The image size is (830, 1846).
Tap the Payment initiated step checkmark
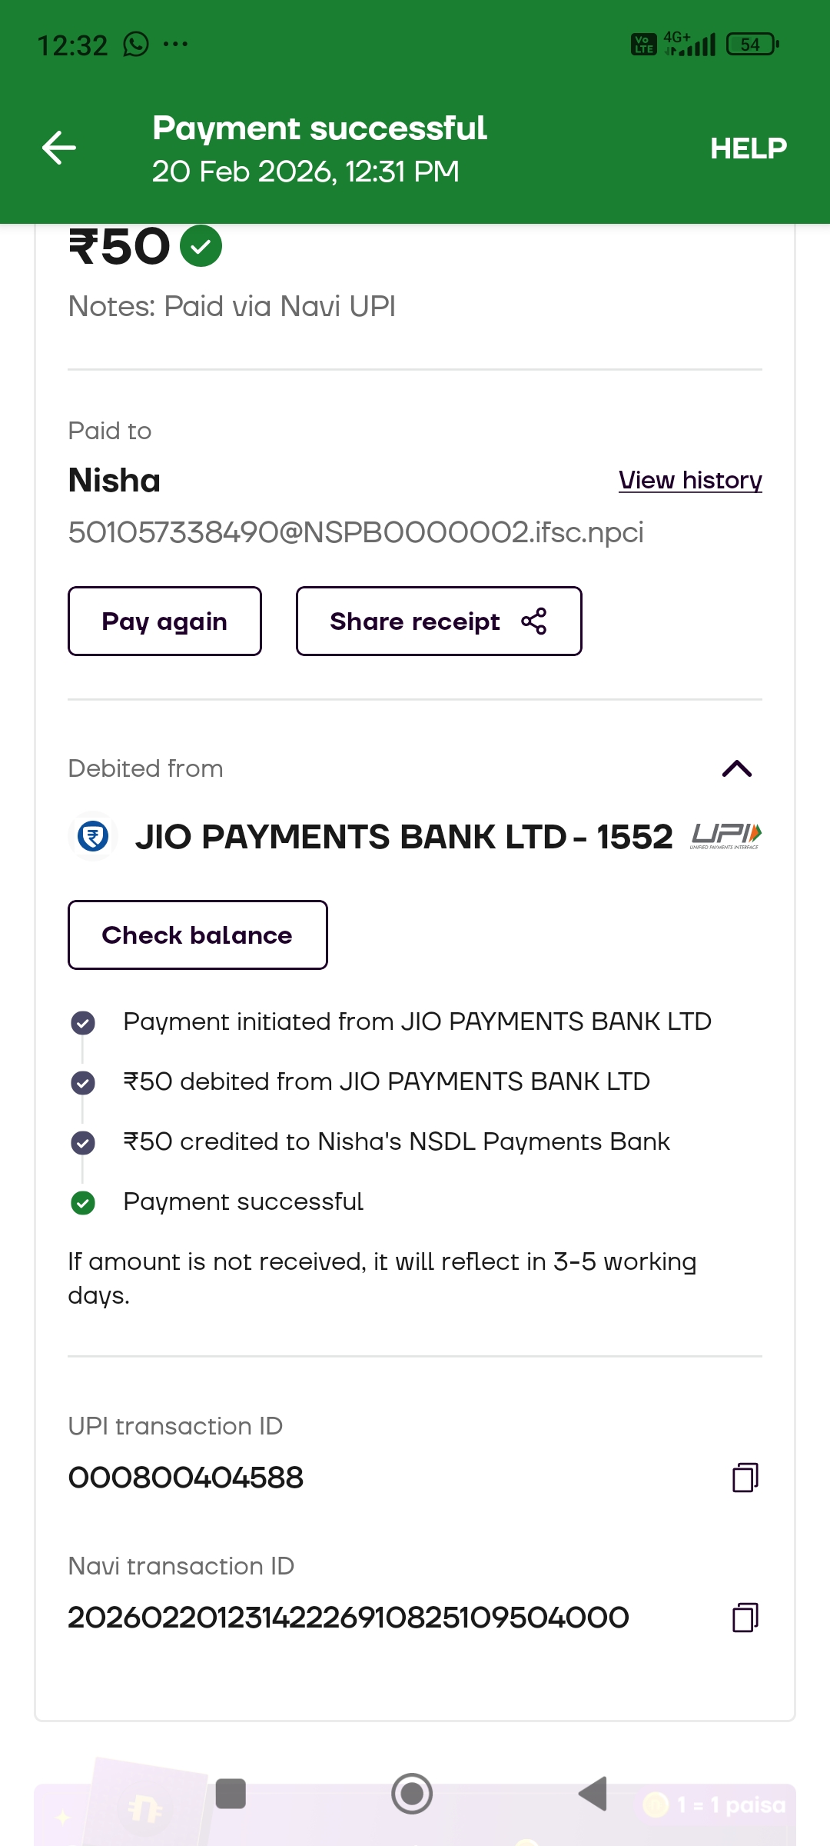[83, 1022]
